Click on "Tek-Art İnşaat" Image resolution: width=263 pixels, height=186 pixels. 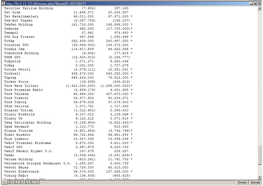18,20
